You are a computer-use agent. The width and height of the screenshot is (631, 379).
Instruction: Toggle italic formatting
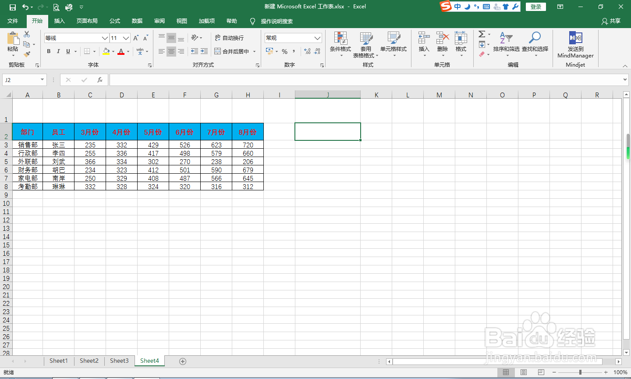coord(58,51)
